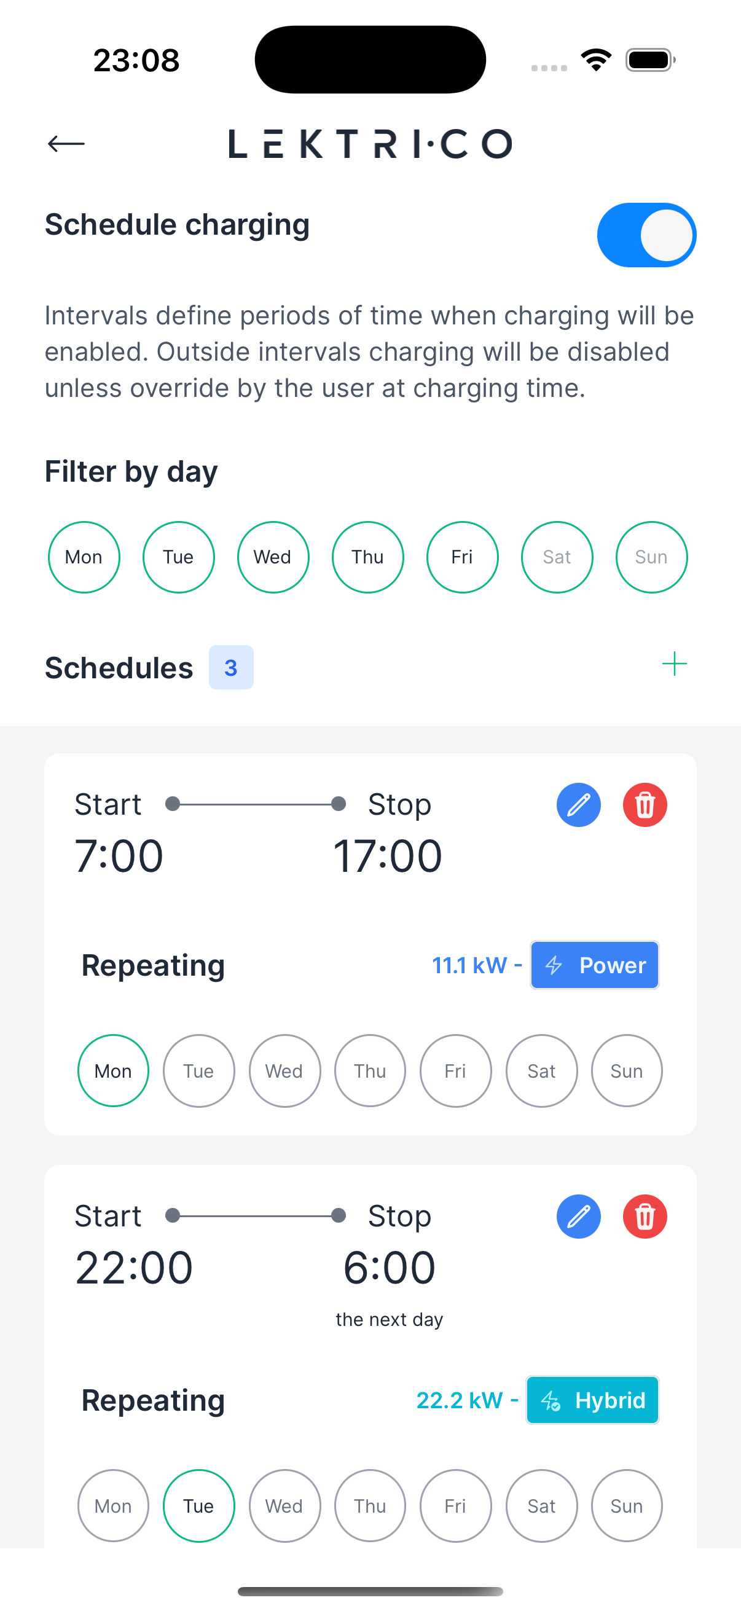The width and height of the screenshot is (741, 1611).
Task: Tap the battery status icon
Action: (x=650, y=60)
